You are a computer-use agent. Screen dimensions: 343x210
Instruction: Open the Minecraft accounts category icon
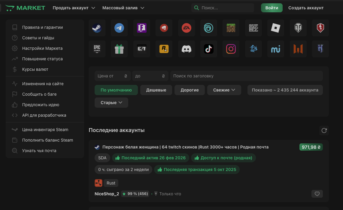pos(231,28)
